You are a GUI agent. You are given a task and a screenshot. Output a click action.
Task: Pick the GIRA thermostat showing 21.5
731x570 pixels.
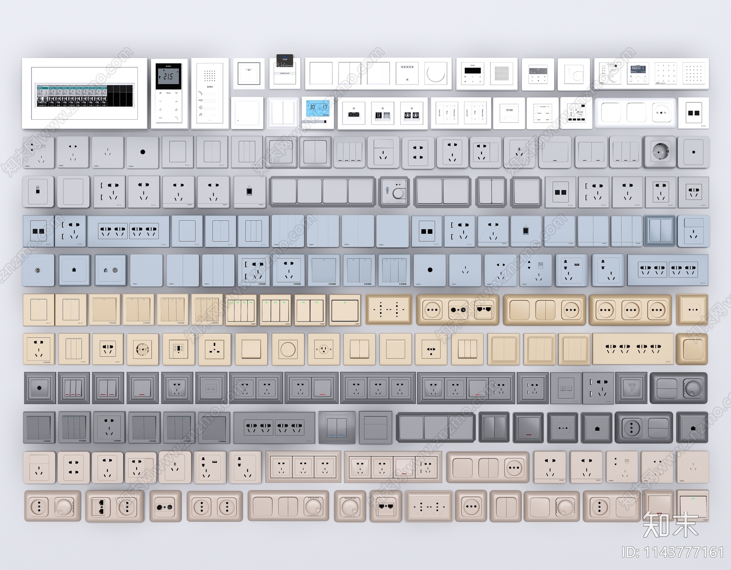(x=170, y=93)
